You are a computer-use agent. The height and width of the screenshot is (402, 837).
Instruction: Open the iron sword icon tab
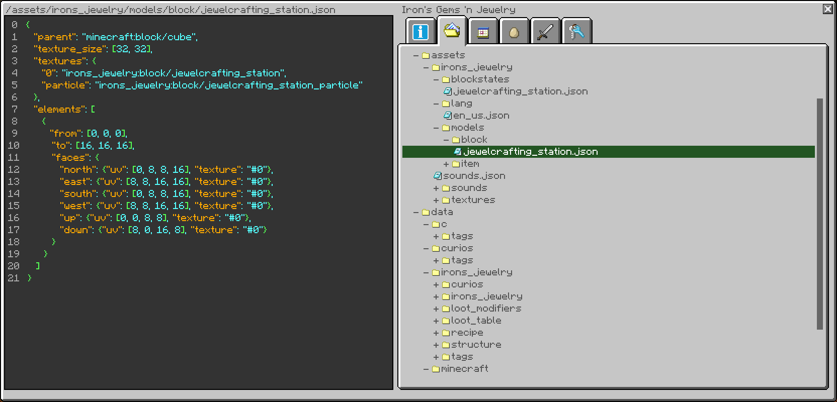coord(545,32)
